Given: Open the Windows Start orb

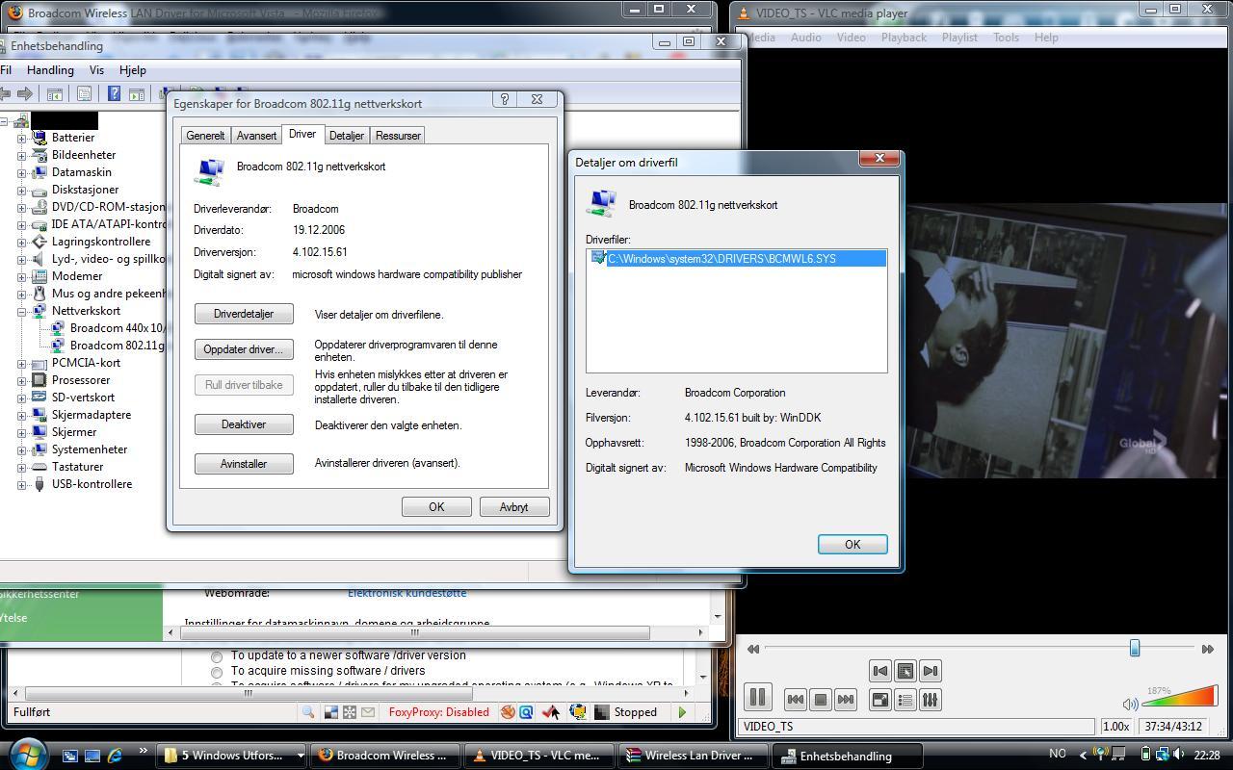Looking at the screenshot, I should pyautogui.click(x=27, y=754).
